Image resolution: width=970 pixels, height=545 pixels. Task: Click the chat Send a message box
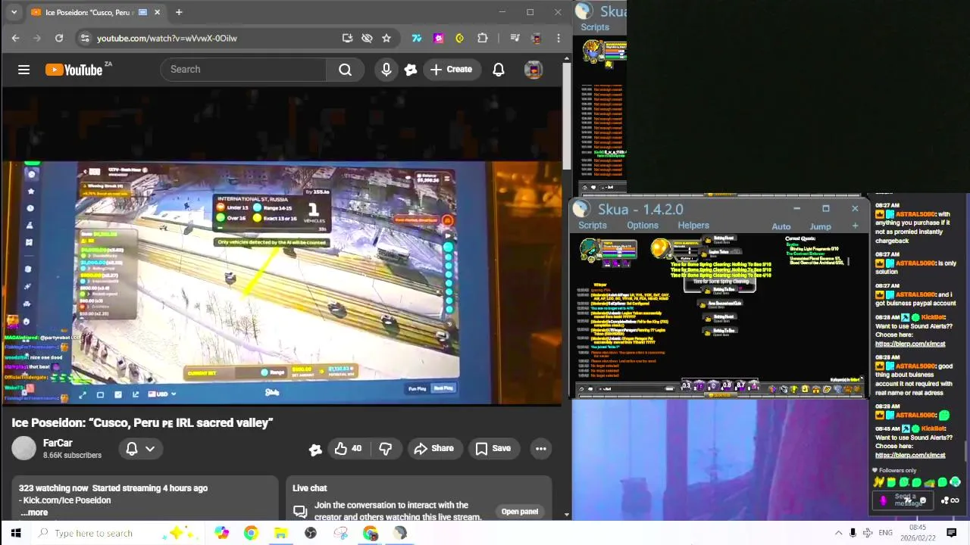(905, 500)
